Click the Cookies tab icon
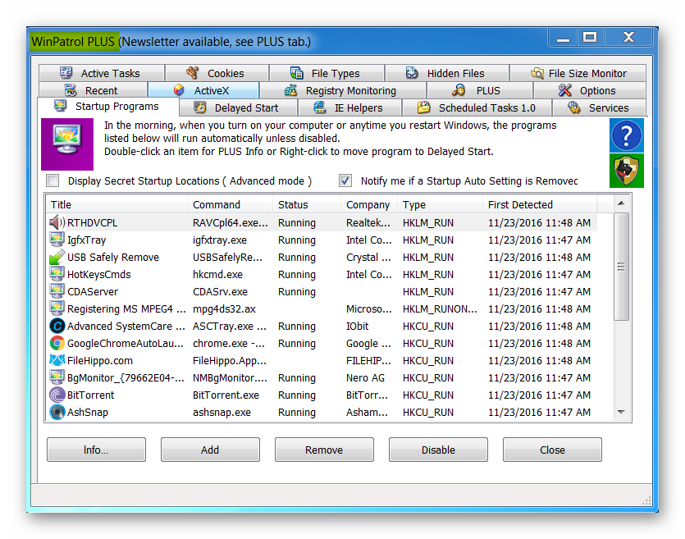Viewport: 685px width, 539px height. pos(193,72)
